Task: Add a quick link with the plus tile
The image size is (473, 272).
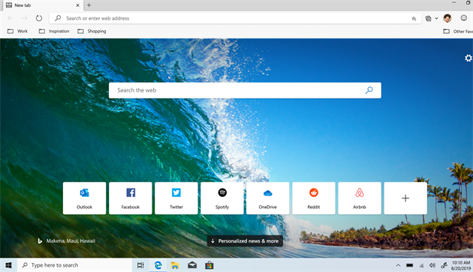Action: (x=405, y=198)
